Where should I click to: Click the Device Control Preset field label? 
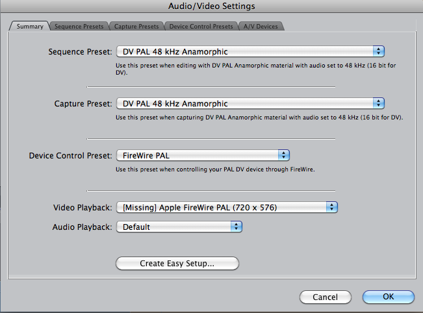point(70,156)
